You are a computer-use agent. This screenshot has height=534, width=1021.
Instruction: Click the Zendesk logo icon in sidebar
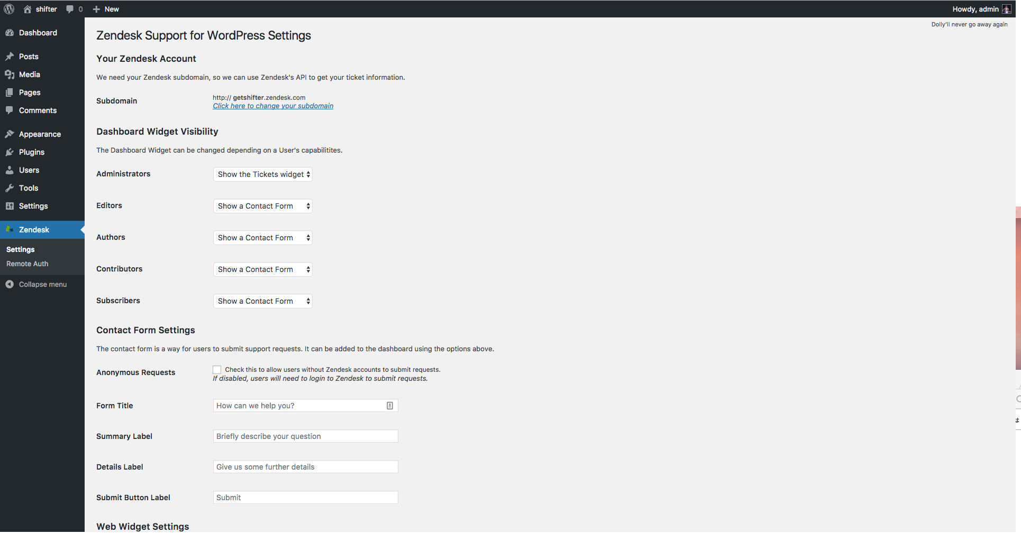(10, 229)
